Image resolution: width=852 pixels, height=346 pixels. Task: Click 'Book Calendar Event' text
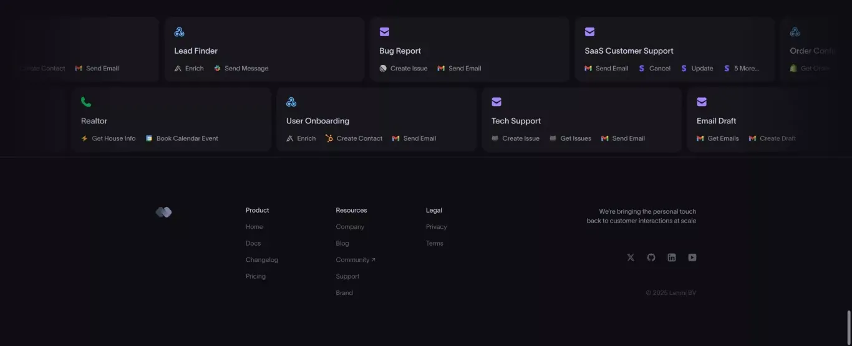(x=187, y=138)
